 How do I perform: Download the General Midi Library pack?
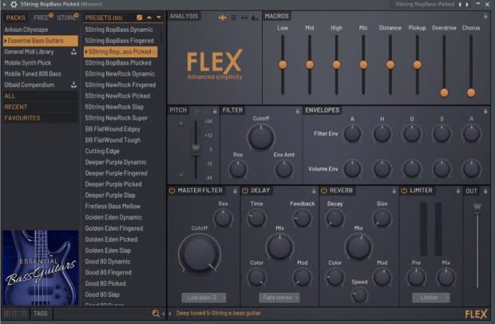coord(73,51)
